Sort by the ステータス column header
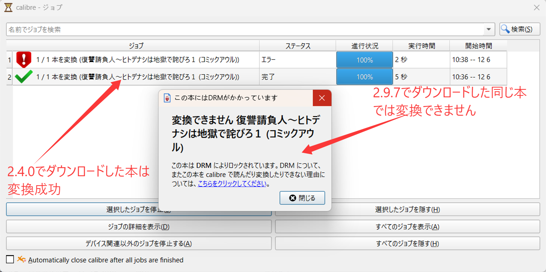546x272 pixels. (x=298, y=46)
